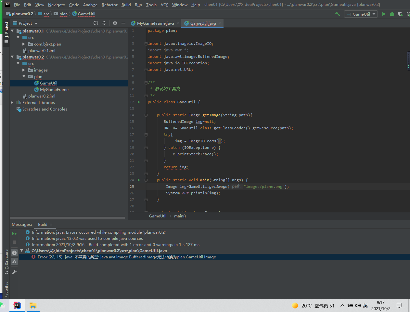Click the Project panel horizontal scrollbar
Viewport: 410px width, 312px height.
click(67, 218)
